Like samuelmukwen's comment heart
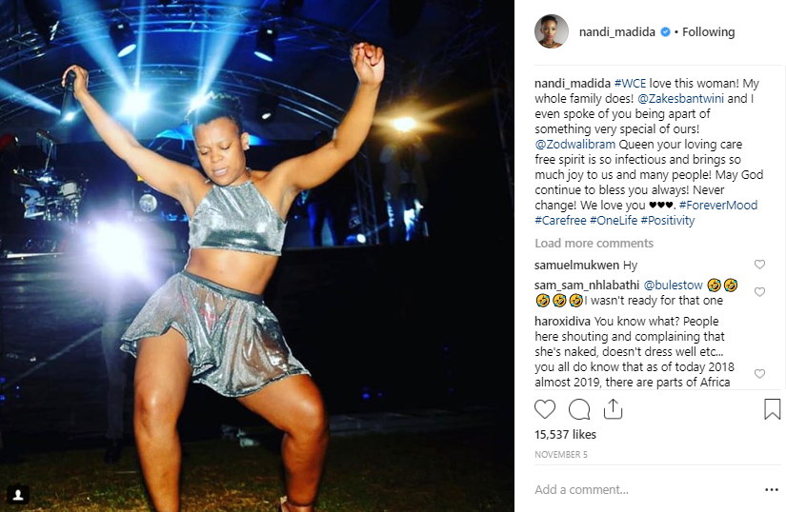 [759, 265]
